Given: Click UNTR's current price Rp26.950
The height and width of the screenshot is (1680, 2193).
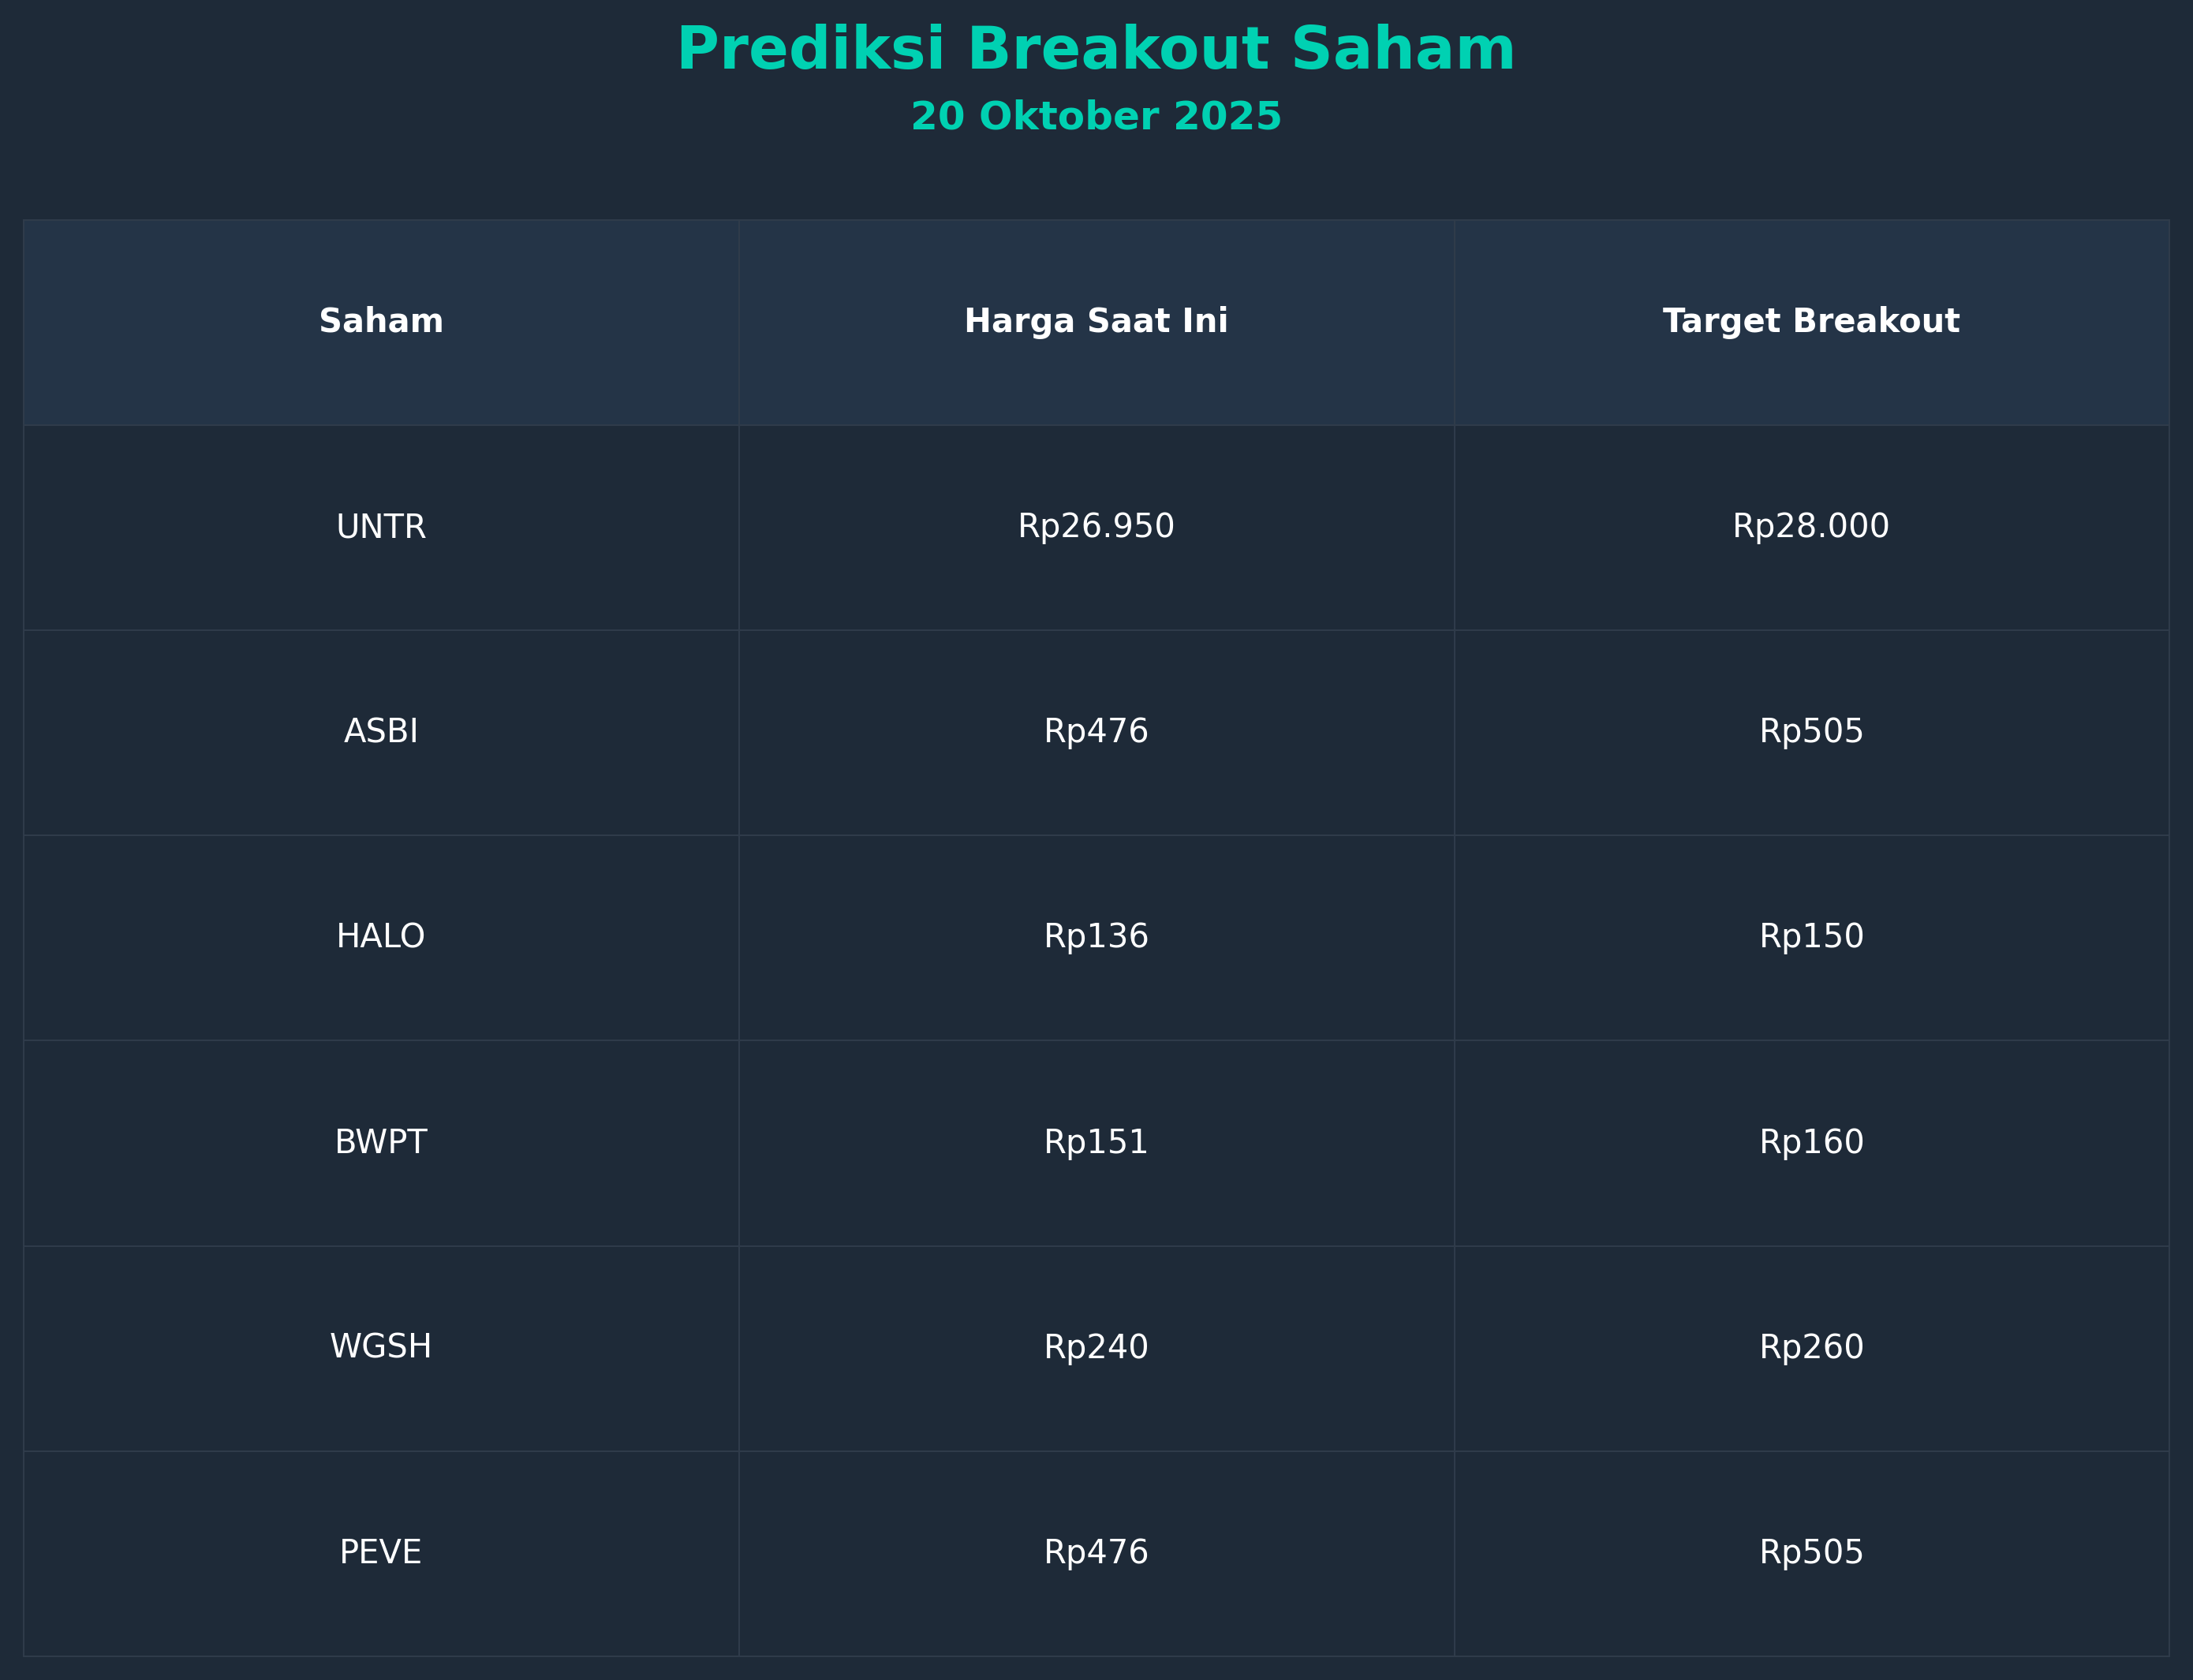Looking at the screenshot, I should click(x=1096, y=527).
